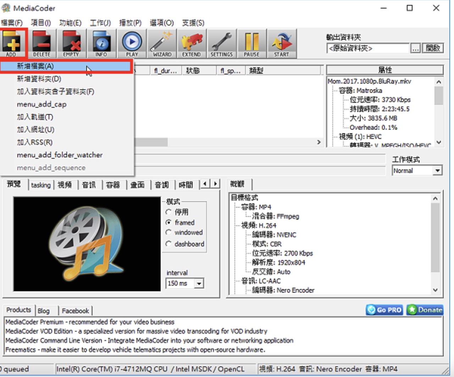Click the tab strip right arrow
Image resolution: width=454 pixels, height=377 pixels.
click(x=215, y=184)
